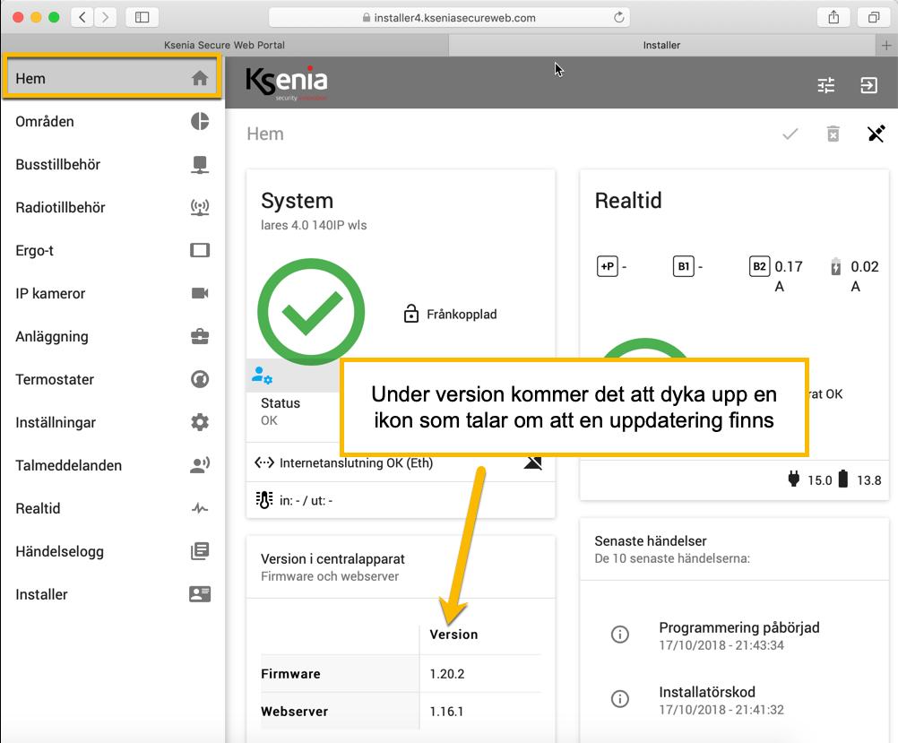Click the Busstillbehör bus device icon
This screenshot has width=898, height=743.
(x=200, y=164)
